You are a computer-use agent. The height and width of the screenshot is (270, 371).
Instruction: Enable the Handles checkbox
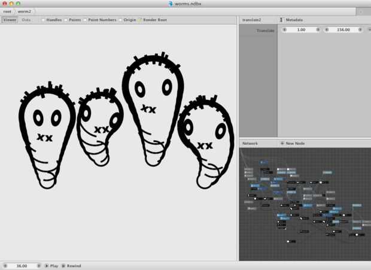pos(43,20)
